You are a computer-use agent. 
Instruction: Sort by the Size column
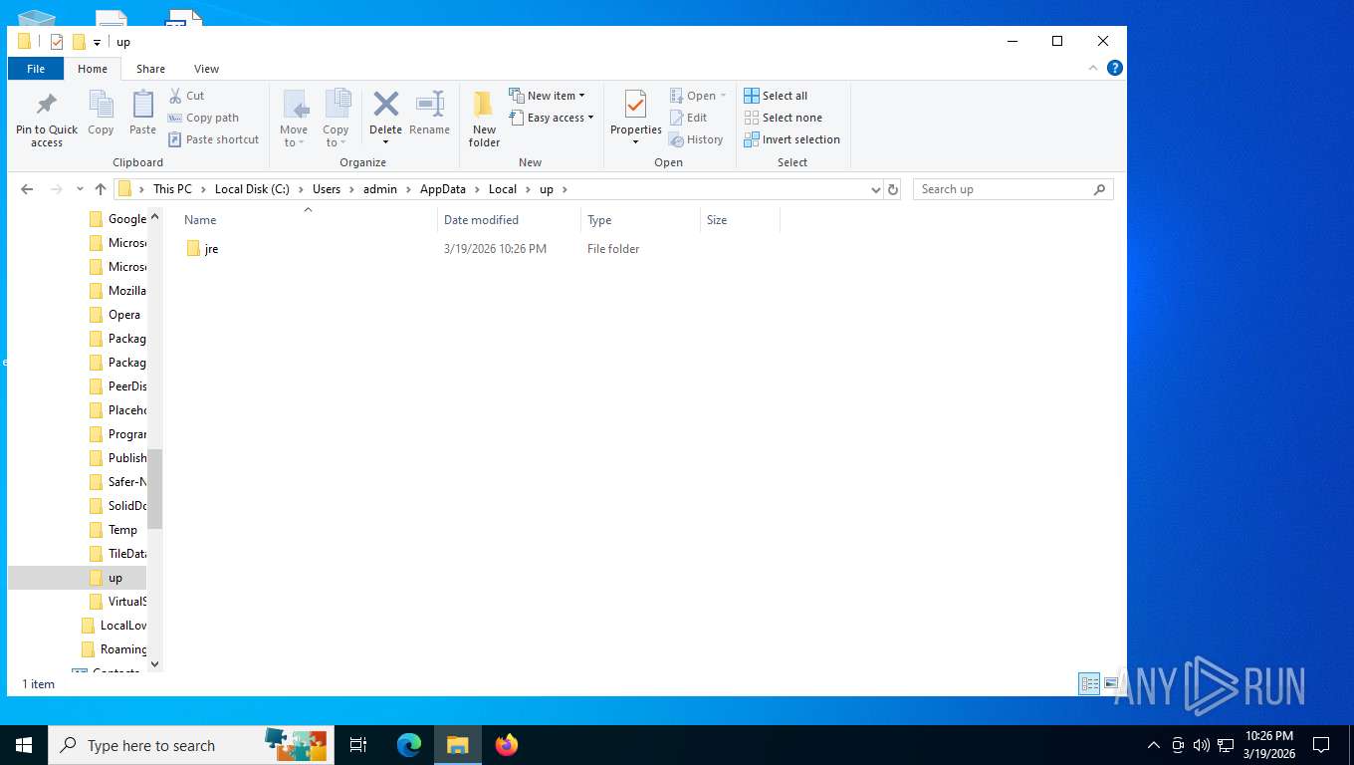740,220
